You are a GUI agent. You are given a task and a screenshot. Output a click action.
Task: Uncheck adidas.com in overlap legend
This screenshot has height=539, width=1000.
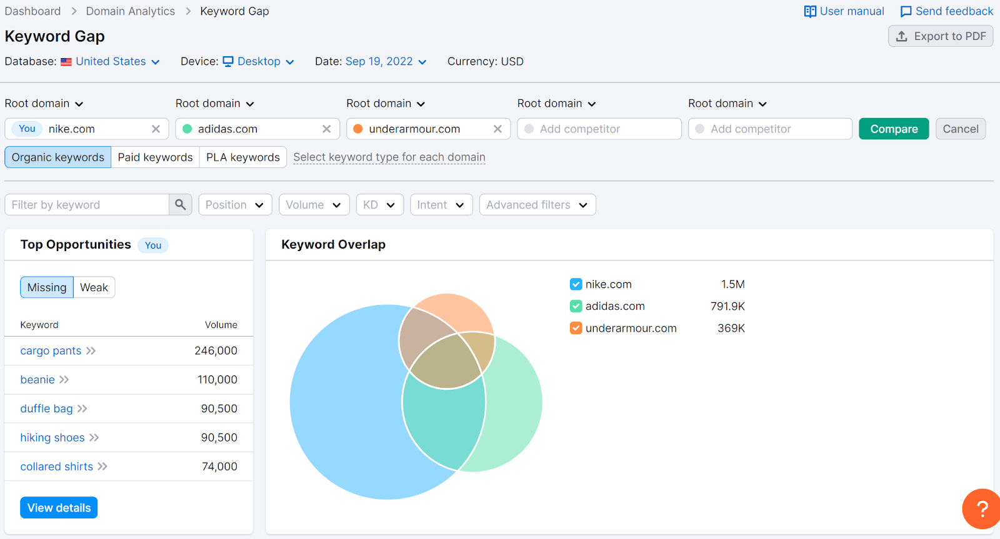(576, 306)
